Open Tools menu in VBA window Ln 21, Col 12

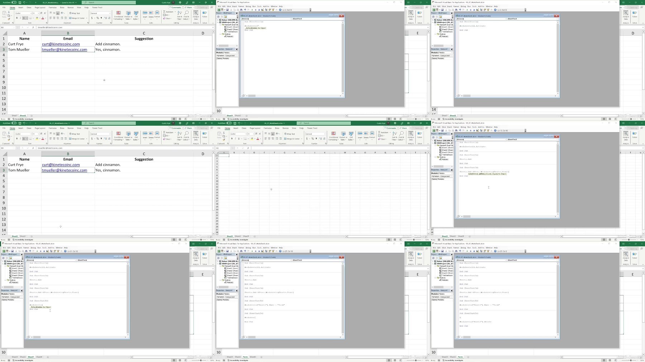[x=44, y=248]
